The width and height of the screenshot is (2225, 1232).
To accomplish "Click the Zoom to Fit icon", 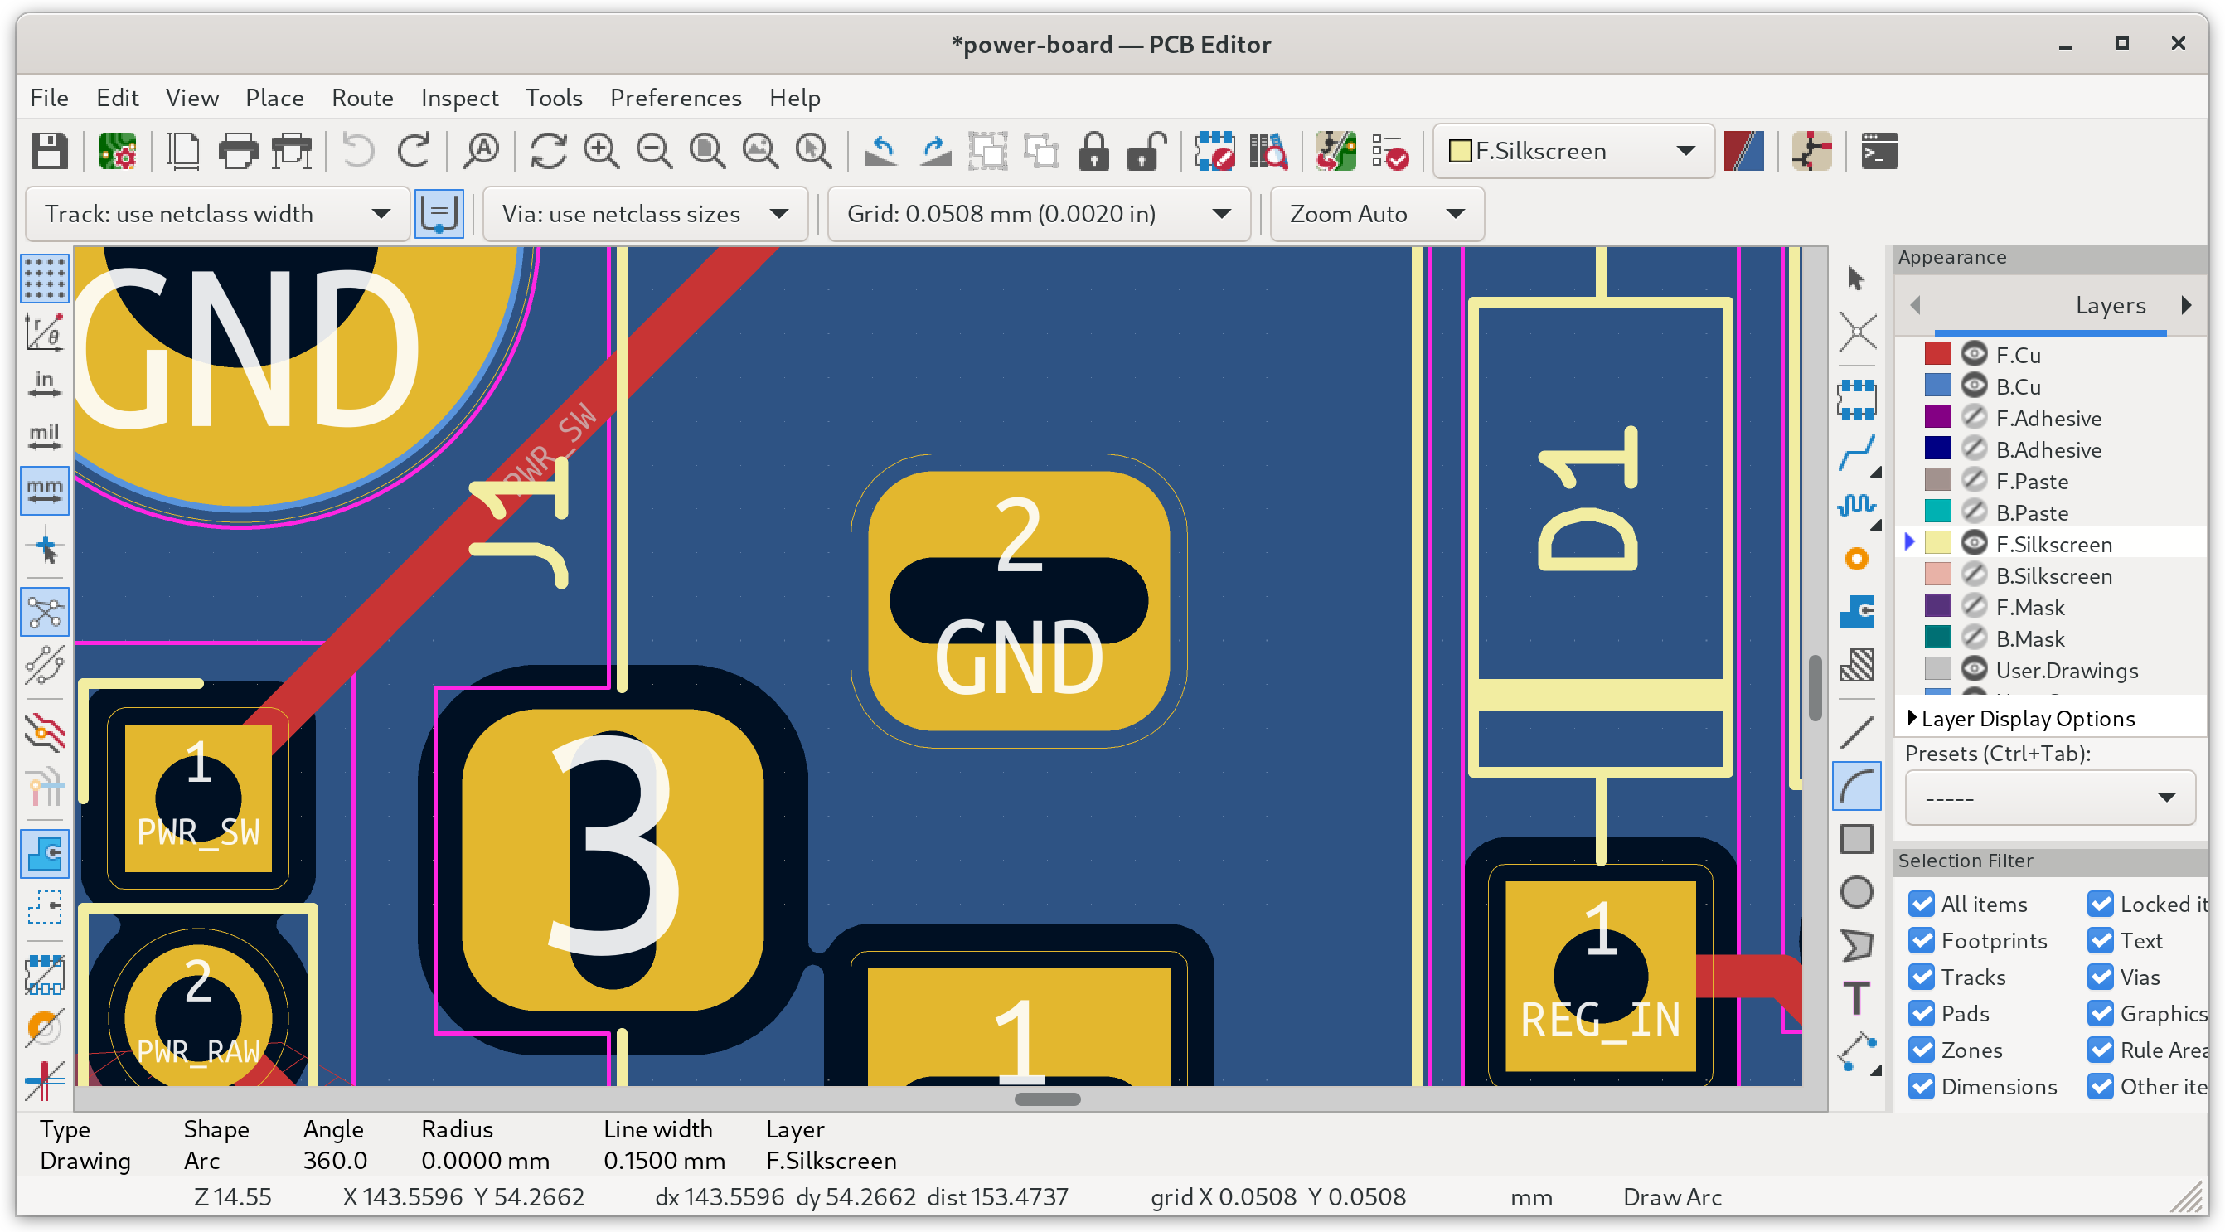I will click(x=707, y=151).
